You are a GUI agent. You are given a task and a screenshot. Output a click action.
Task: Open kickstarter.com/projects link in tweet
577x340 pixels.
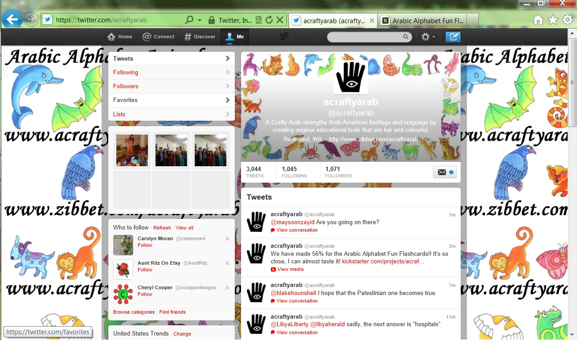tap(383, 261)
